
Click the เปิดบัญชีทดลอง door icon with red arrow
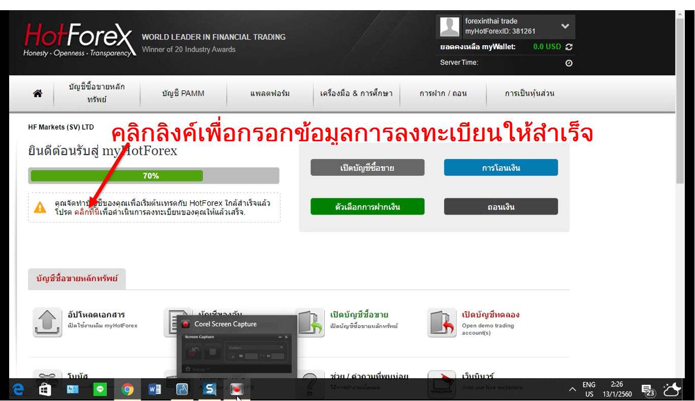[442, 322]
